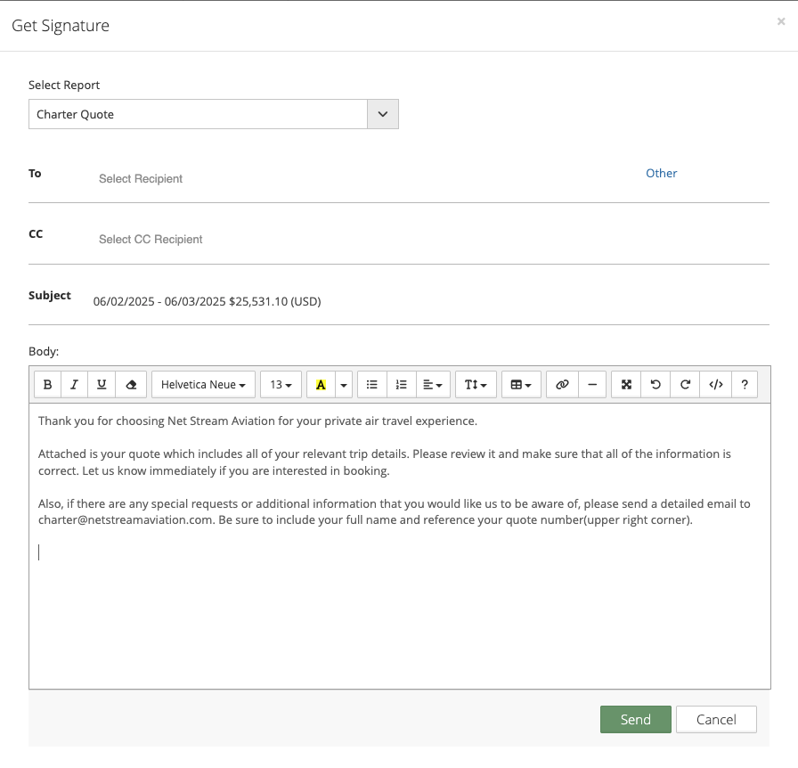The height and width of the screenshot is (768, 798).
Task: Insert an unordered bullet list
Action: click(x=372, y=385)
